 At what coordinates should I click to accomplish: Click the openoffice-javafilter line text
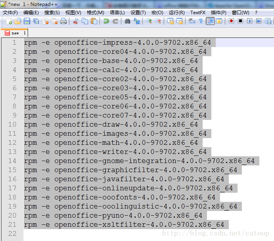(124, 179)
